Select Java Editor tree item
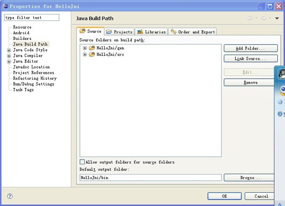Image resolution: width=285 pixels, height=206 pixels. (x=25, y=61)
